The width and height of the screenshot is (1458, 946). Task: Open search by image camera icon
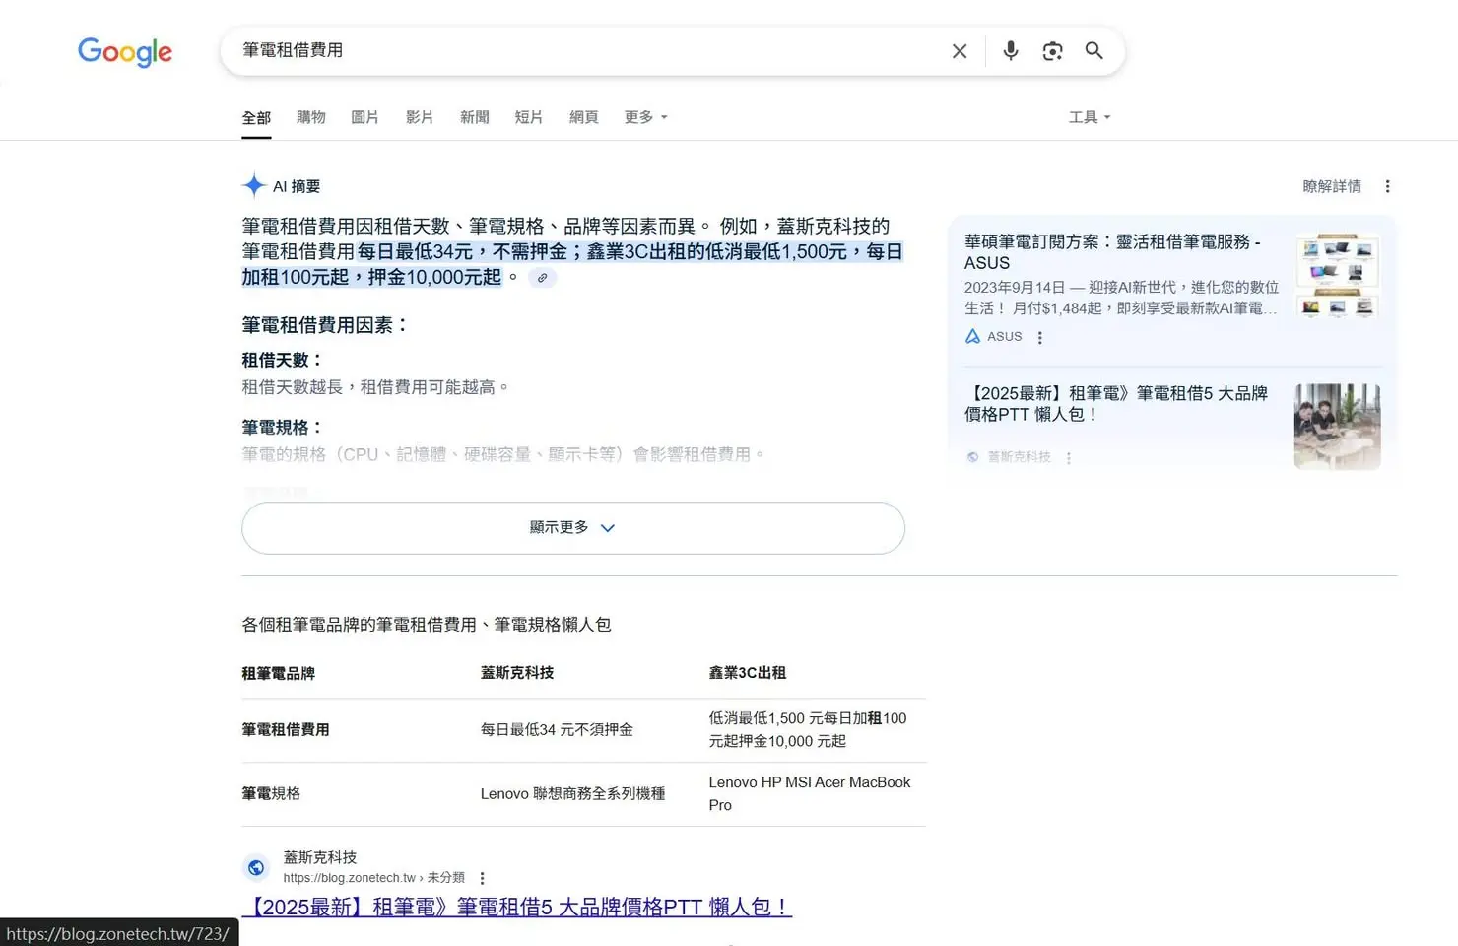1052,51
